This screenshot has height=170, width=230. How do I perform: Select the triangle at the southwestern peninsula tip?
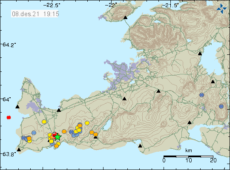coord(19,150)
